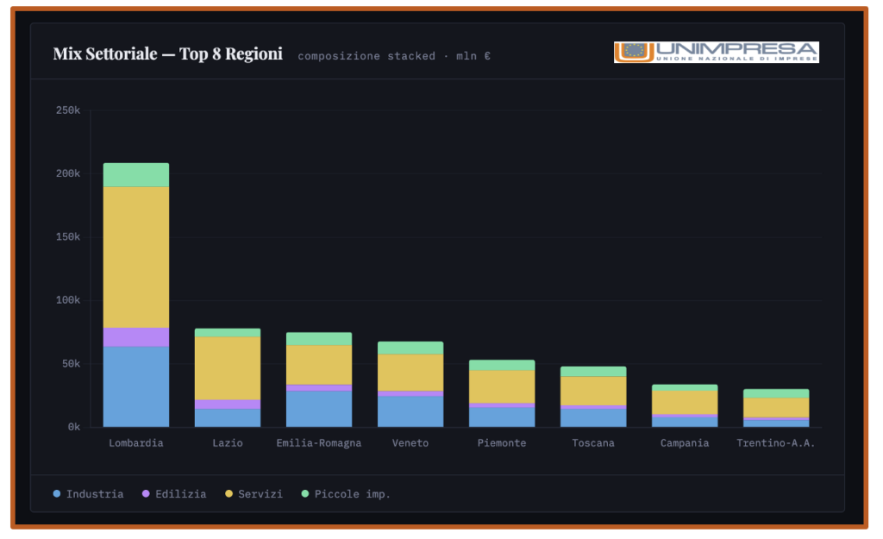Click the Unimpresa logo
This screenshot has height=539, width=883.
click(716, 53)
